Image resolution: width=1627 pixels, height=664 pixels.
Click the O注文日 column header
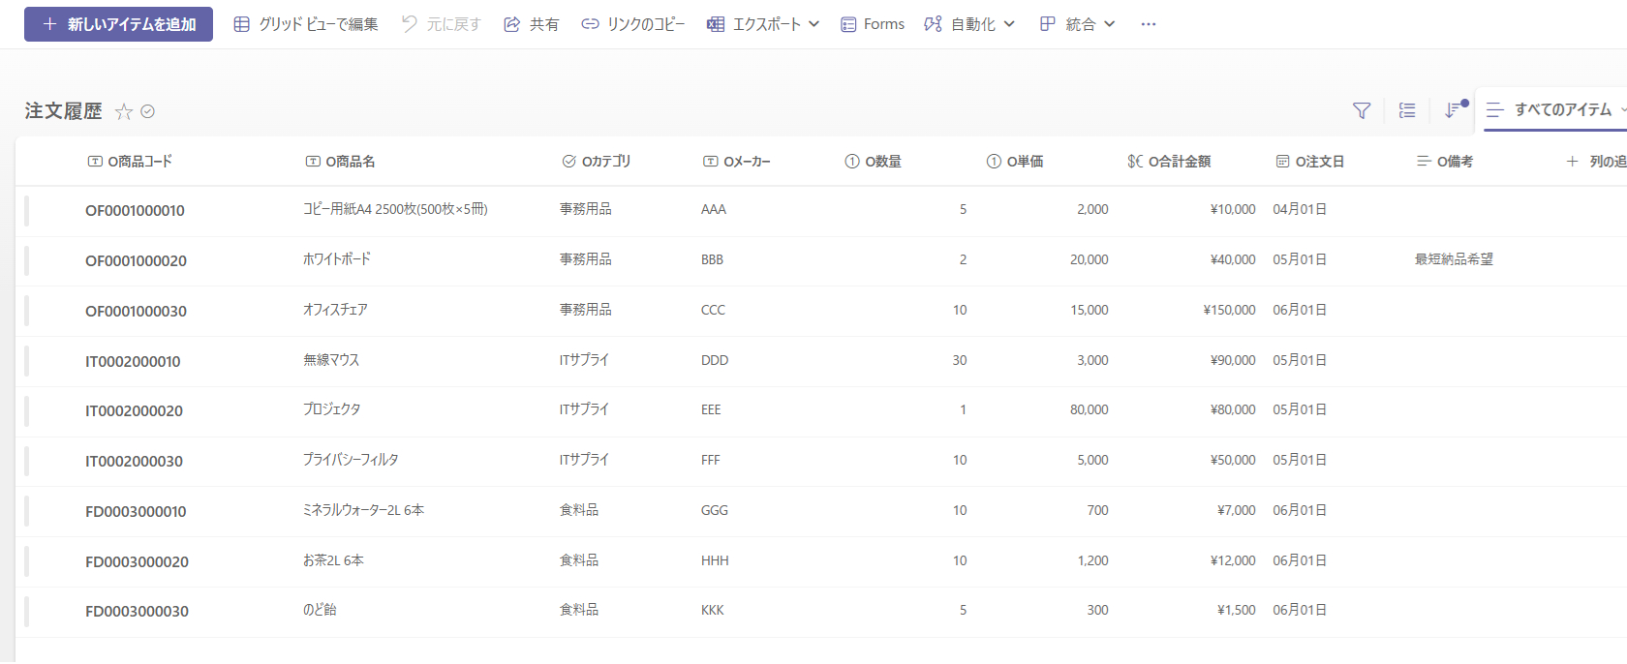pyautogui.click(x=1309, y=162)
